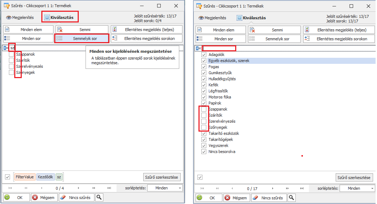
Task: Click Ellentétes megjelölés (teljes) in right window
Action: (339, 30)
